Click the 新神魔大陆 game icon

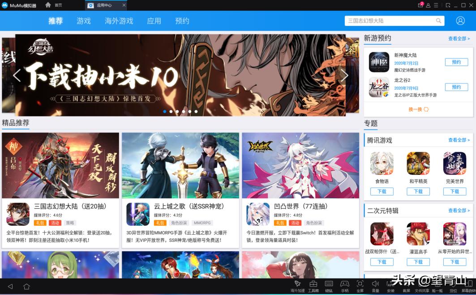tap(379, 62)
